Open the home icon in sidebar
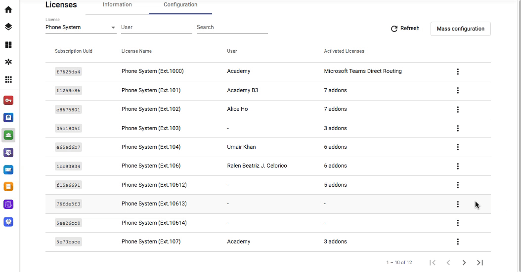This screenshot has height=272, width=521. (x=8, y=9)
